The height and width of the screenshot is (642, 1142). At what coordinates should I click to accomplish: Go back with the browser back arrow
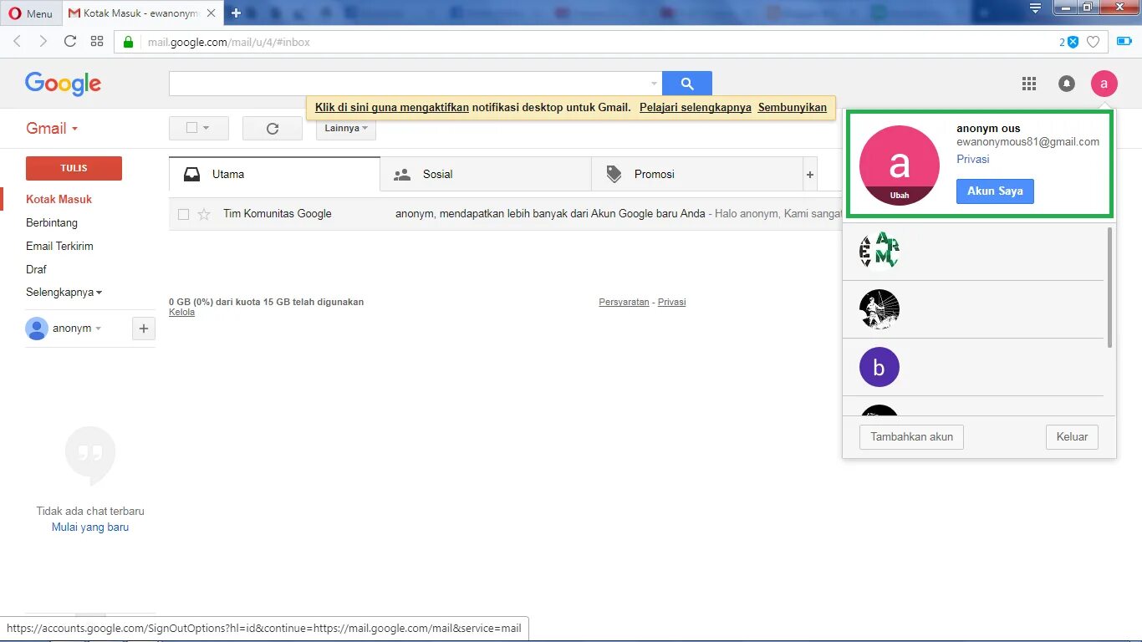coord(17,41)
